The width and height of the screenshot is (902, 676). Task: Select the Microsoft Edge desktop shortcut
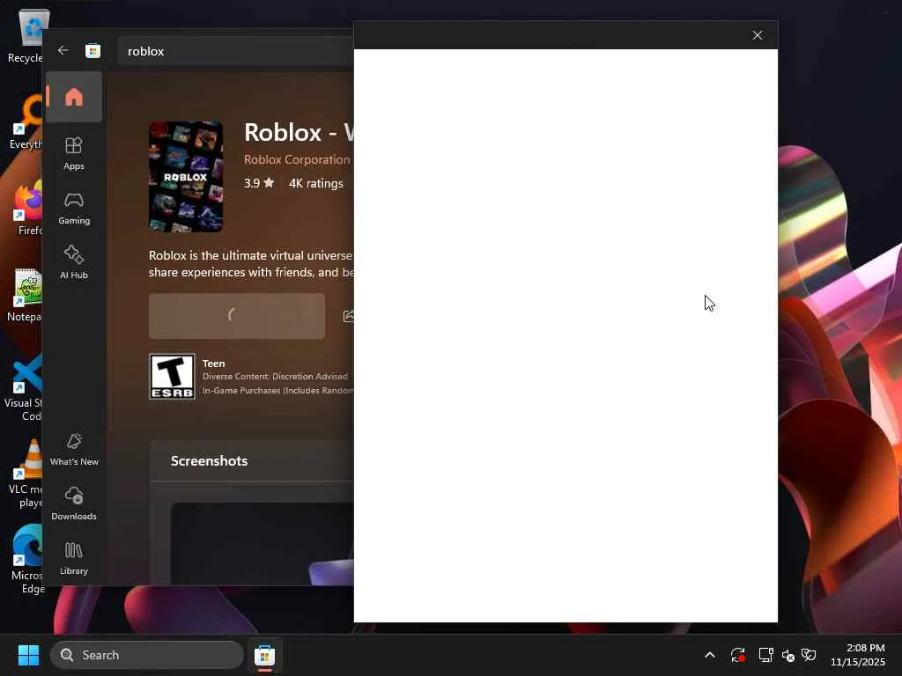pos(27,561)
